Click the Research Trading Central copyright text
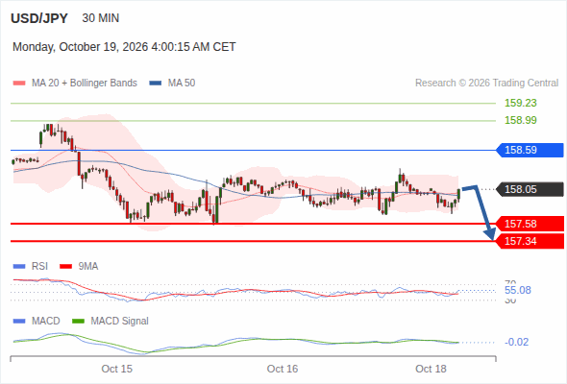 [486, 84]
